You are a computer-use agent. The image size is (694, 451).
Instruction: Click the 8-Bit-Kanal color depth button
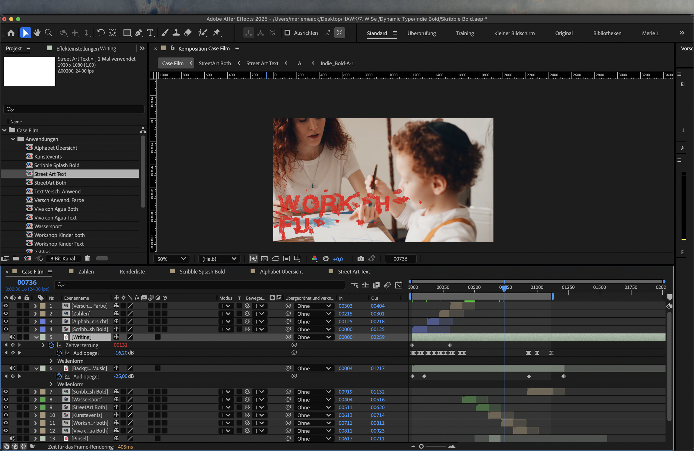[x=62, y=259]
